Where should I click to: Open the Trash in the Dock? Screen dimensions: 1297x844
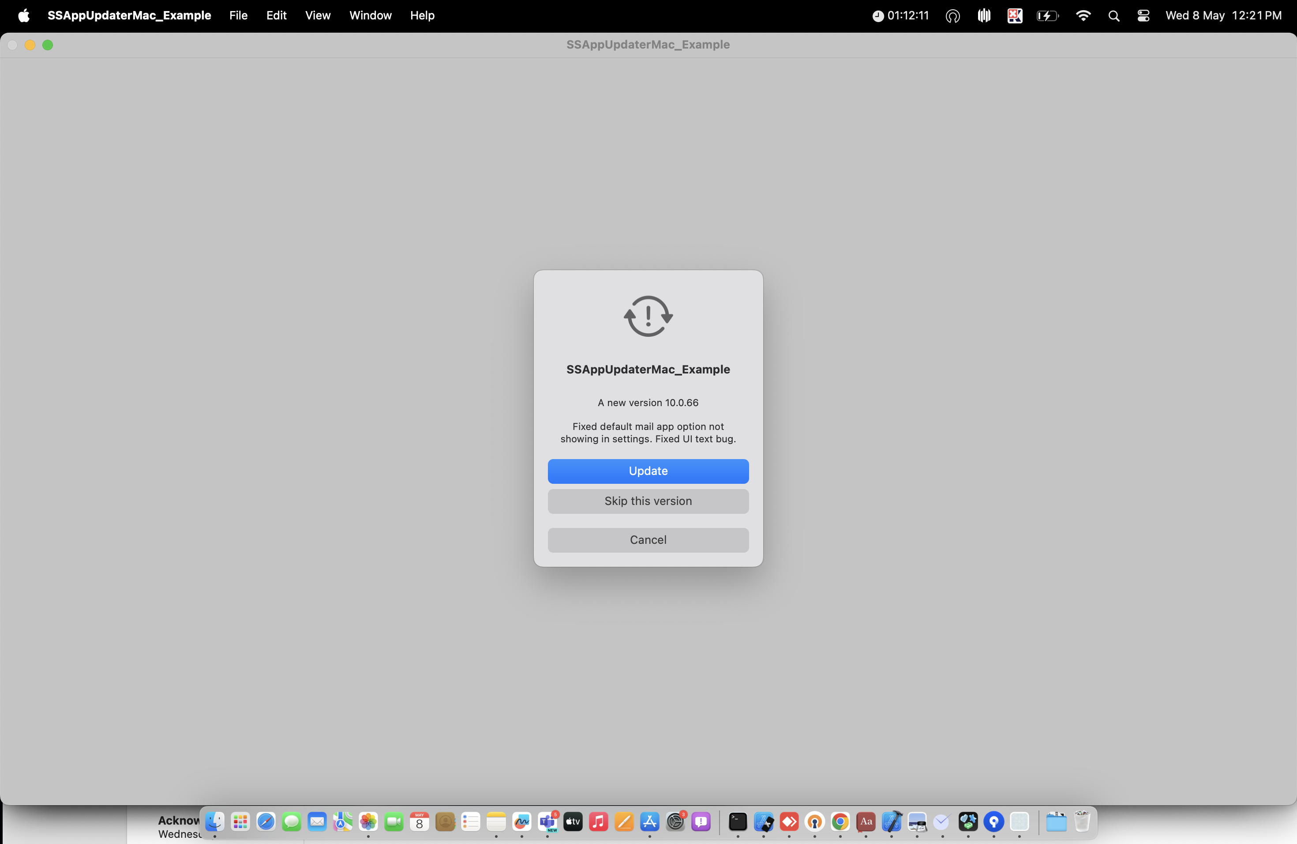pos(1082,821)
